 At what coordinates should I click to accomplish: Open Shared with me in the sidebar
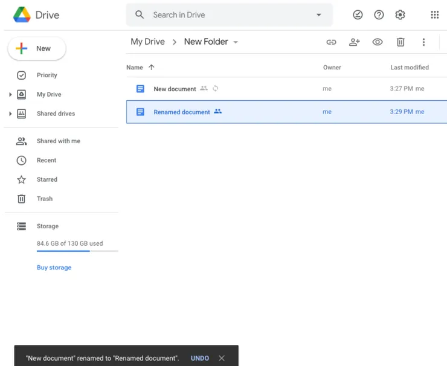point(58,141)
